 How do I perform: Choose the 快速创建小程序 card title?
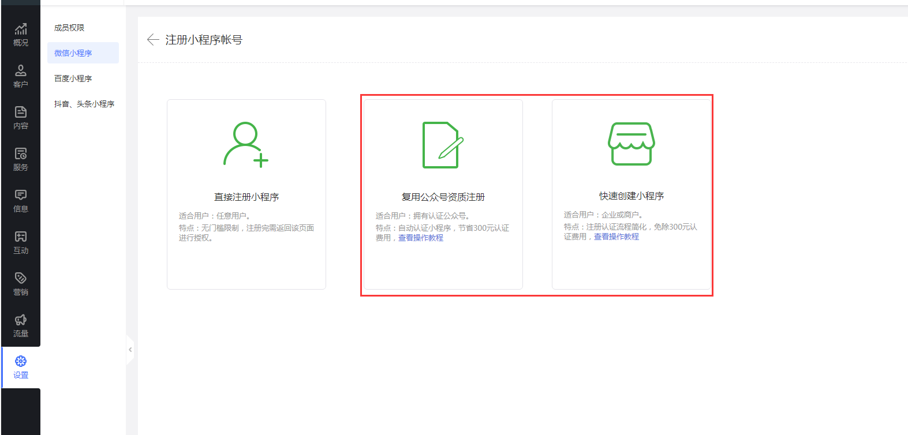pyautogui.click(x=632, y=196)
